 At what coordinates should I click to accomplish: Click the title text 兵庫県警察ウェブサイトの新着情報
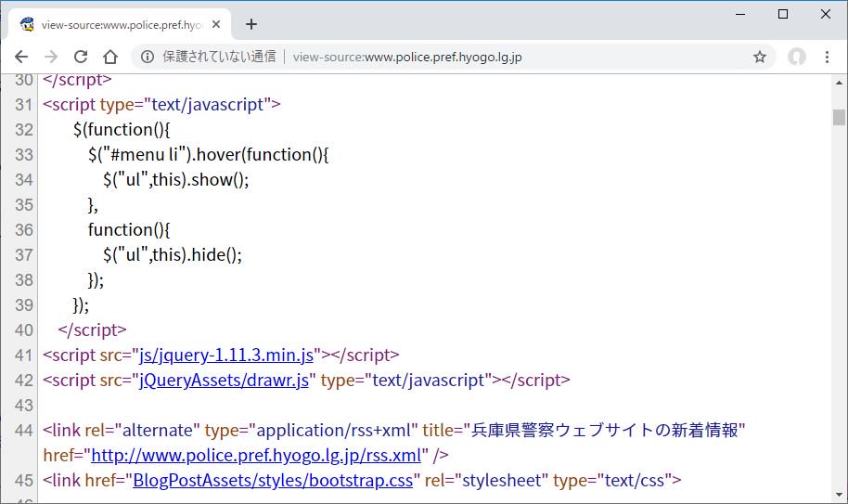pos(605,431)
